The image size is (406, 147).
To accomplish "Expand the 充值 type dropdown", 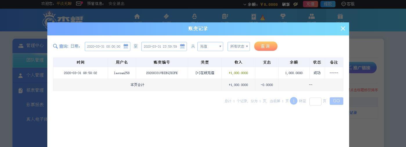I will [210, 46].
